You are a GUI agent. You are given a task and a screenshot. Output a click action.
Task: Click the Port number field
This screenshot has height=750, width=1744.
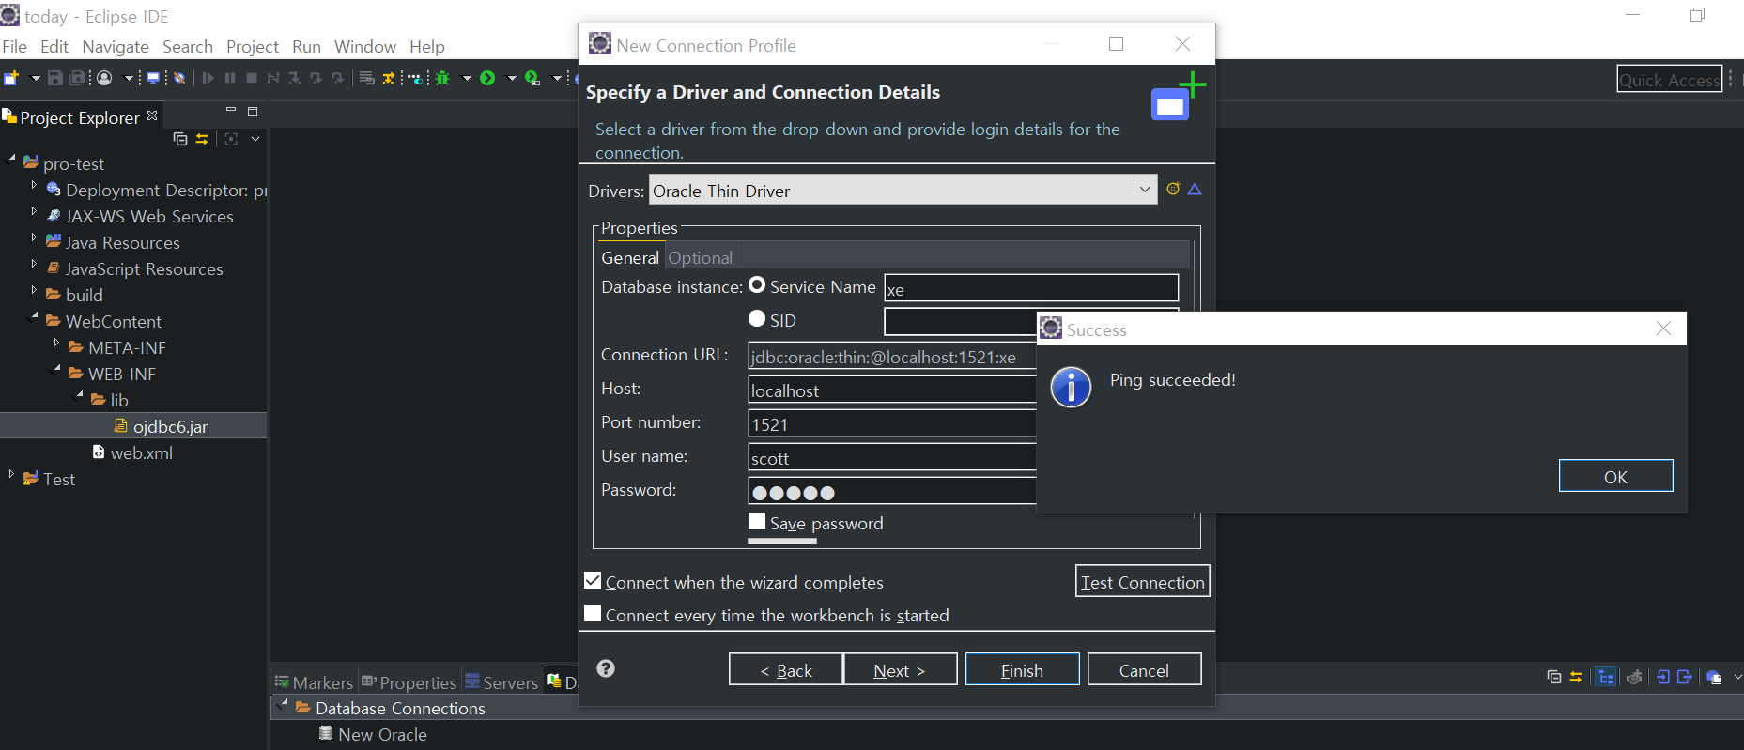(x=892, y=423)
